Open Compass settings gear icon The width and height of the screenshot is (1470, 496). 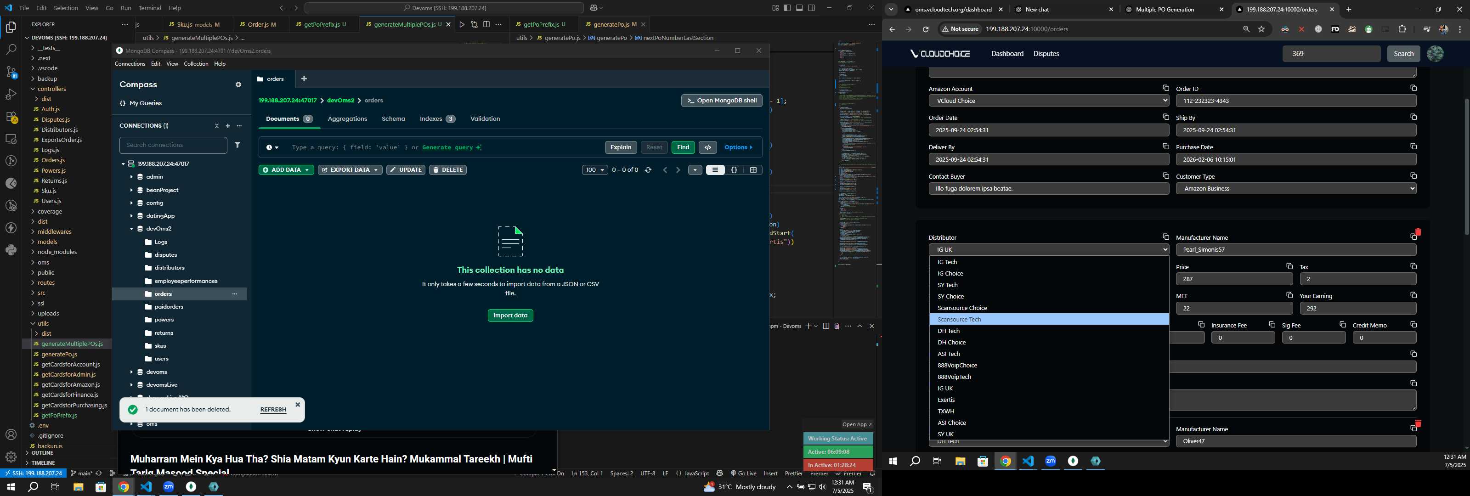coord(238,85)
